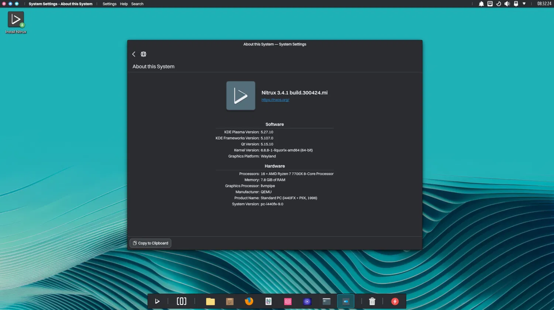The width and height of the screenshot is (554, 310).
Task: Open the removable devices tray icon
Action: (x=516, y=4)
